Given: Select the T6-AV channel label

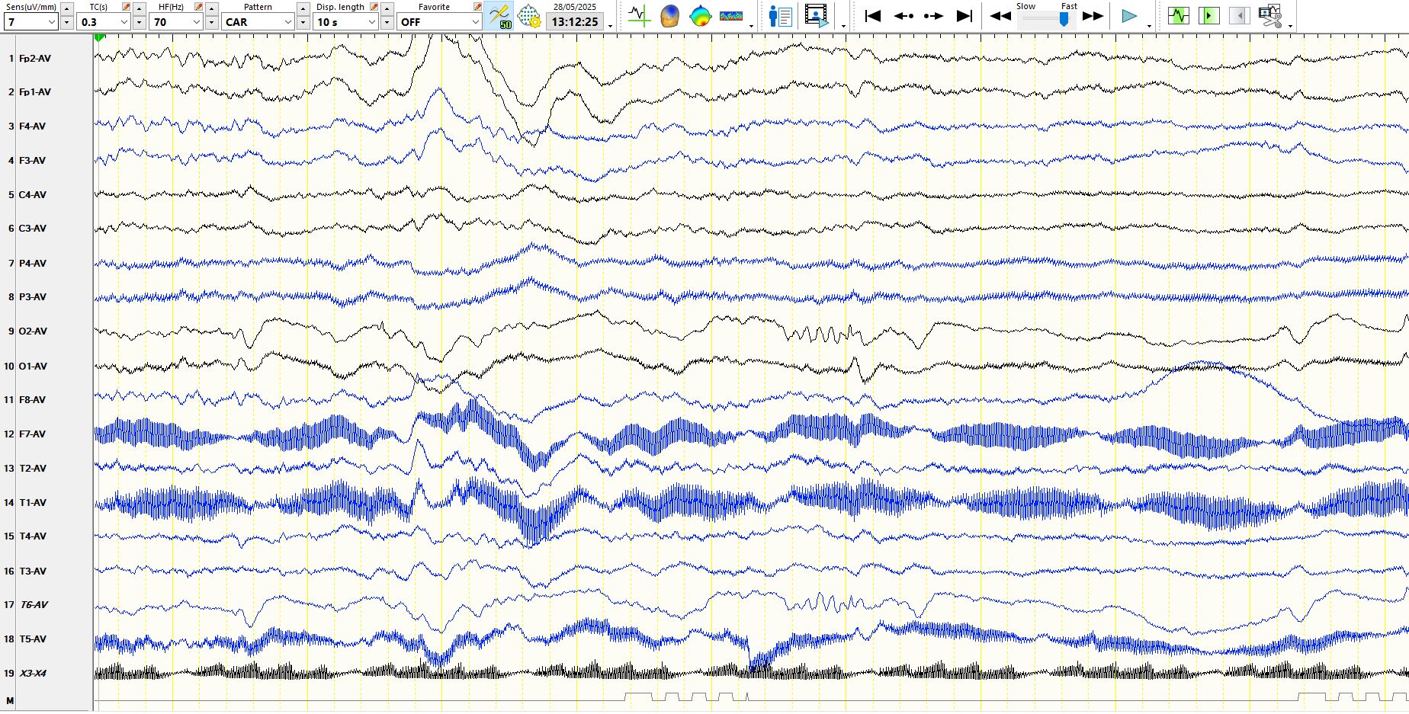Looking at the screenshot, I should click(x=34, y=605).
